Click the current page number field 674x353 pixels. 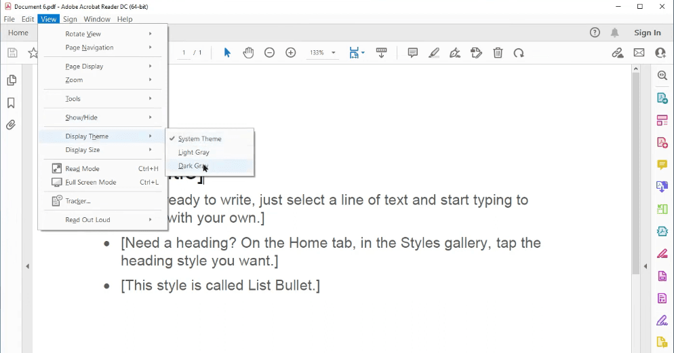184,53
